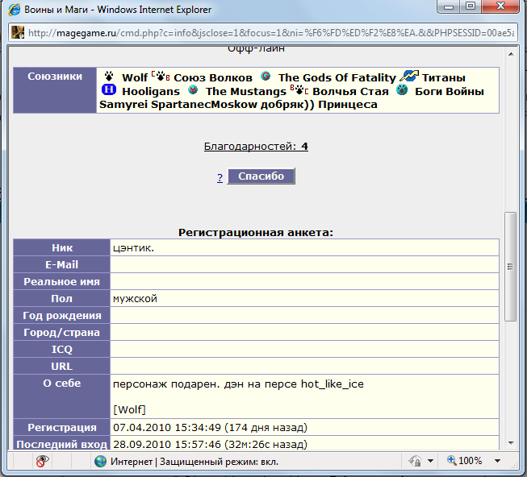
Task: Open the Samyrei player link
Action: (123, 104)
